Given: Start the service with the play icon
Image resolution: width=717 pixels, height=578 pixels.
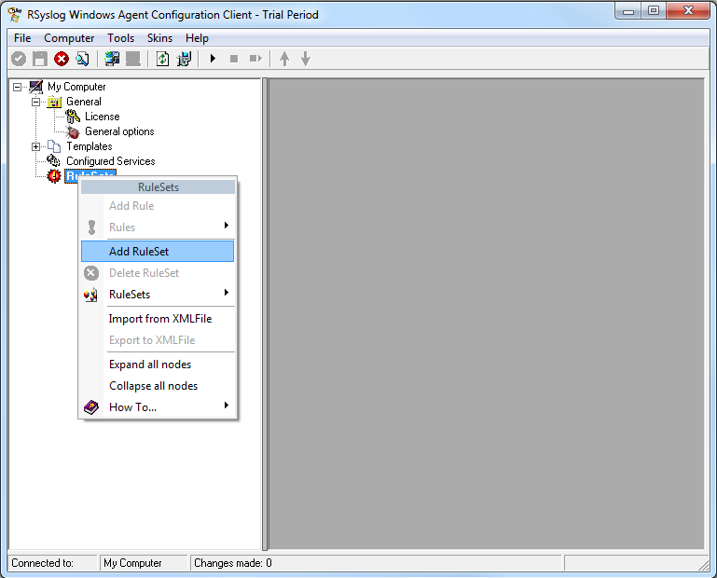Looking at the screenshot, I should pyautogui.click(x=213, y=59).
